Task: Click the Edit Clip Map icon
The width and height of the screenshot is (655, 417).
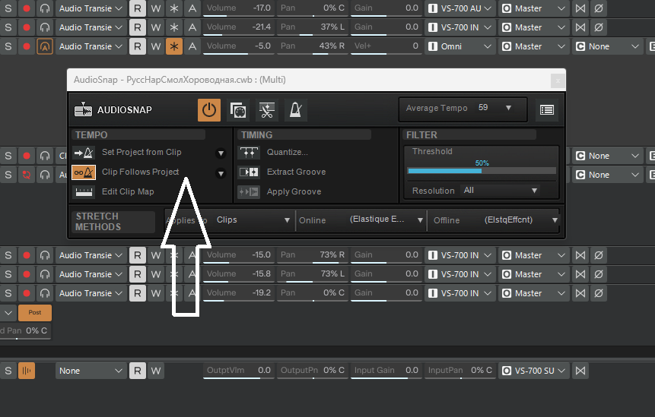Action: pyautogui.click(x=83, y=192)
